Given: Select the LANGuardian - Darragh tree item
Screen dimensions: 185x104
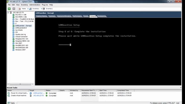Looking at the screenshot, I should [23, 26].
